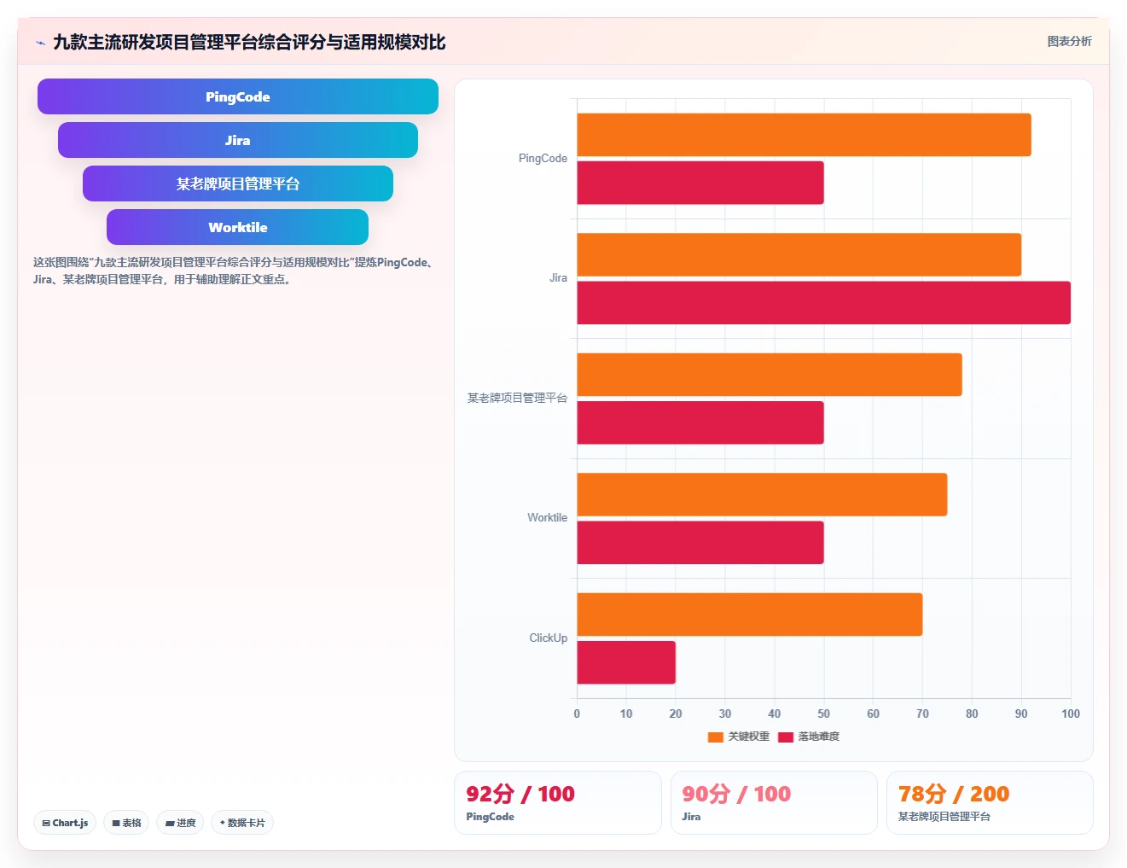Click the x-axis value 50
The image size is (1127, 868).
pos(823,714)
